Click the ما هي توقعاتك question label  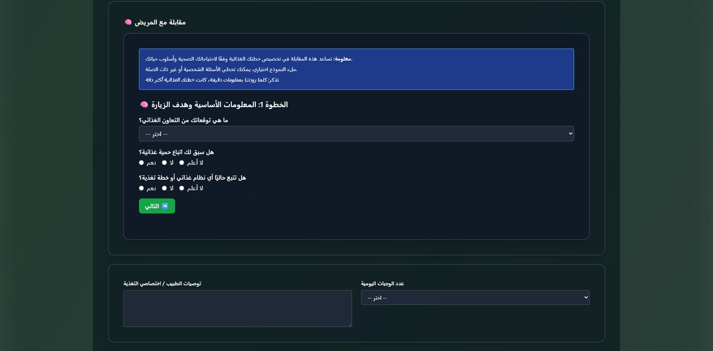tap(183, 121)
